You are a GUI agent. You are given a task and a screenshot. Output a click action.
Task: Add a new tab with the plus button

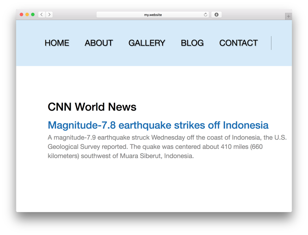pyautogui.click(x=288, y=16)
